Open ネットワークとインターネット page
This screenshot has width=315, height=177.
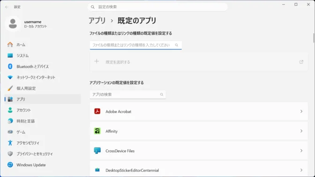(x=43, y=77)
